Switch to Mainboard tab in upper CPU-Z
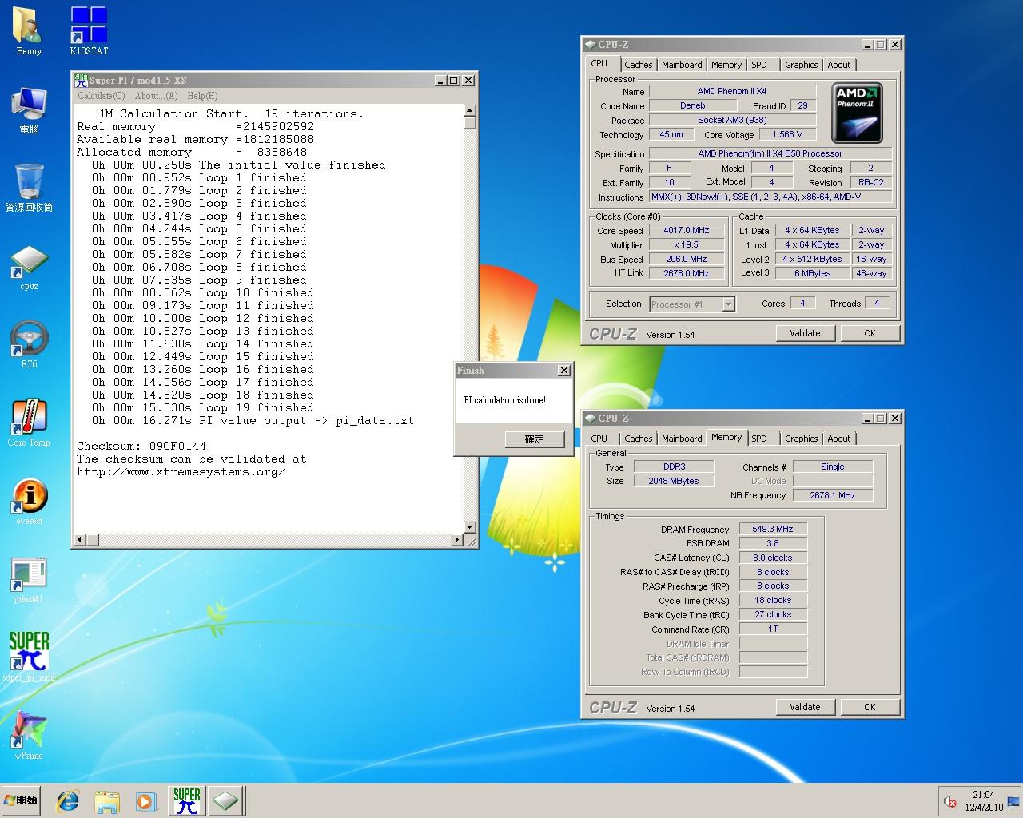 (x=682, y=65)
